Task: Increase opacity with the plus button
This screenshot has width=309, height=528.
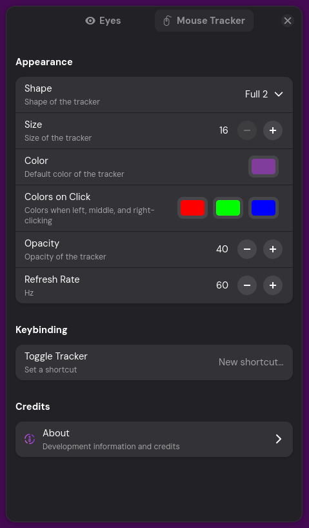Action: coord(273,249)
